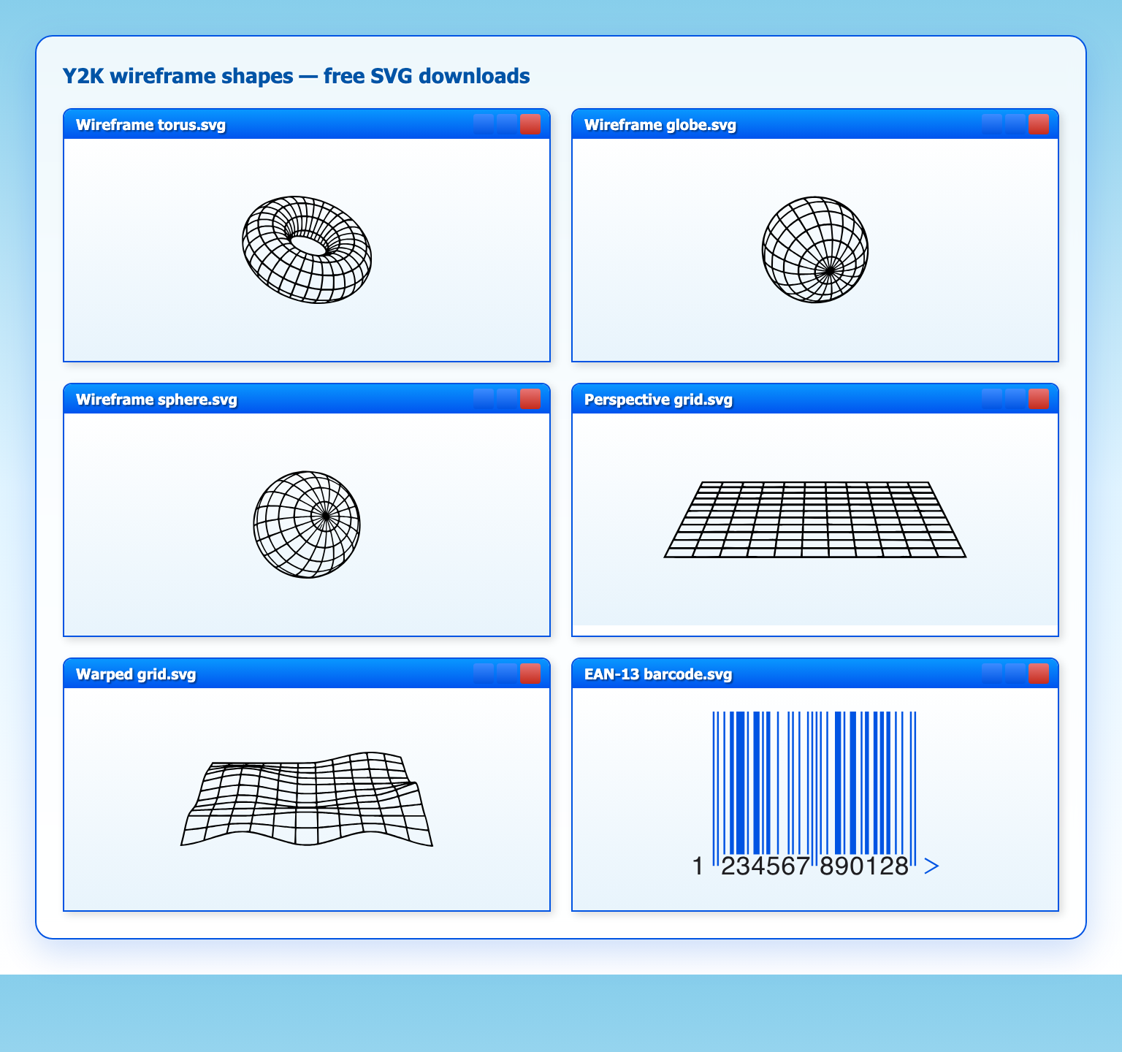Click the 'Perspective grid.svg' title text
The image size is (1122, 1052).
pyautogui.click(x=659, y=400)
